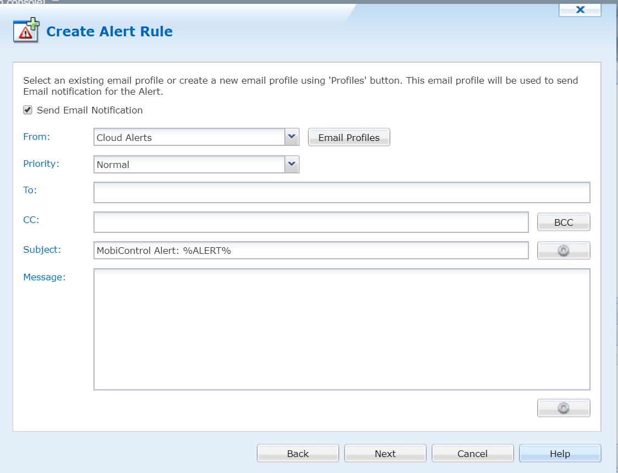Open Help for this dialog
618x473 pixels.
click(560, 453)
